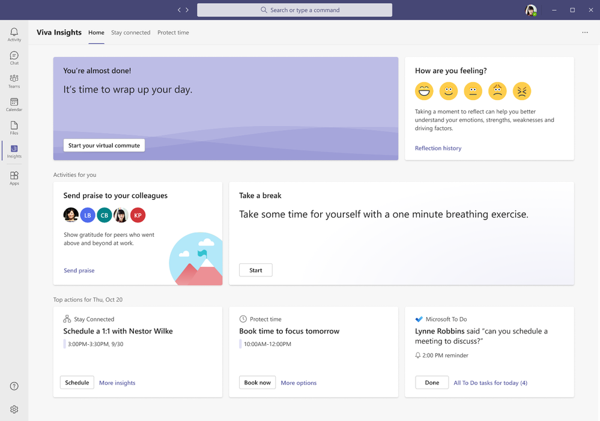This screenshot has height=421, width=600.
Task: Click the 'Send praise to your colleagues' heading
Action: click(x=115, y=196)
